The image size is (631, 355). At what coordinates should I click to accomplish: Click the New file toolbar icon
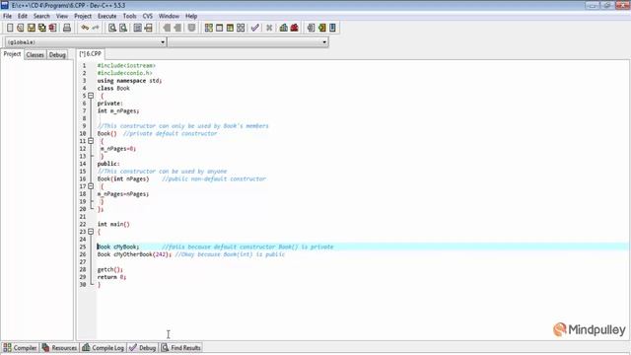click(10, 28)
